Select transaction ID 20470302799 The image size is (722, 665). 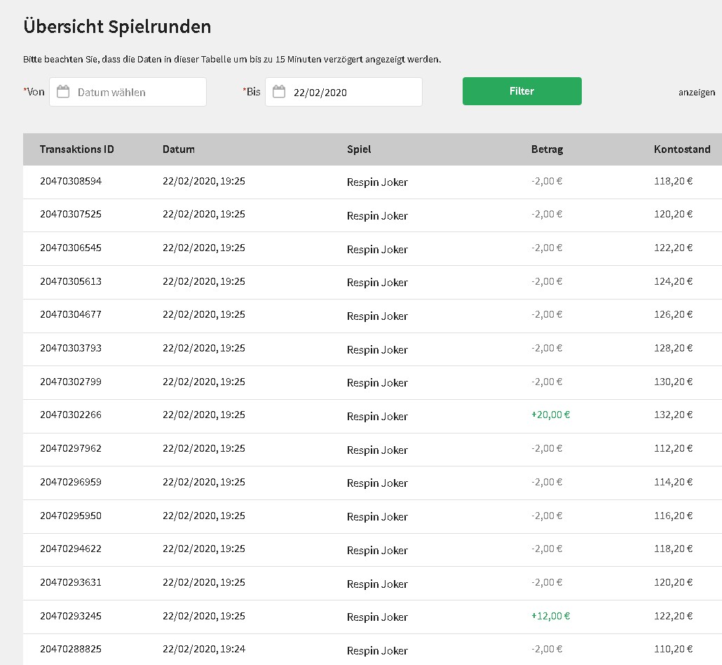click(71, 382)
